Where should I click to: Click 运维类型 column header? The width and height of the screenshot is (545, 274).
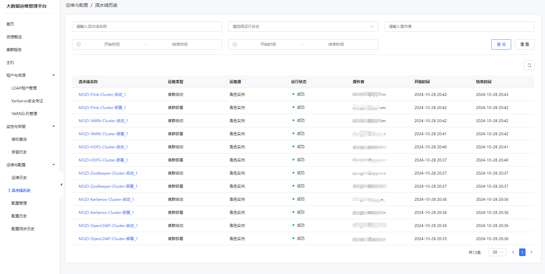tap(176, 82)
